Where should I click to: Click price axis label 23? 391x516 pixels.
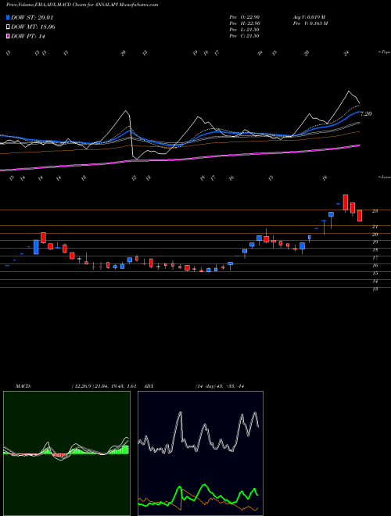375,211
